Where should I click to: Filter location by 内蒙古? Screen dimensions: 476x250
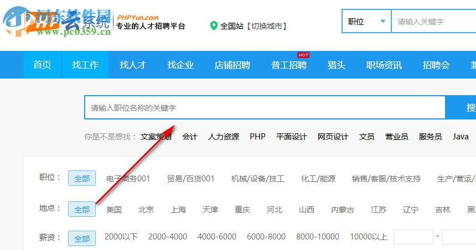pyautogui.click(x=343, y=210)
